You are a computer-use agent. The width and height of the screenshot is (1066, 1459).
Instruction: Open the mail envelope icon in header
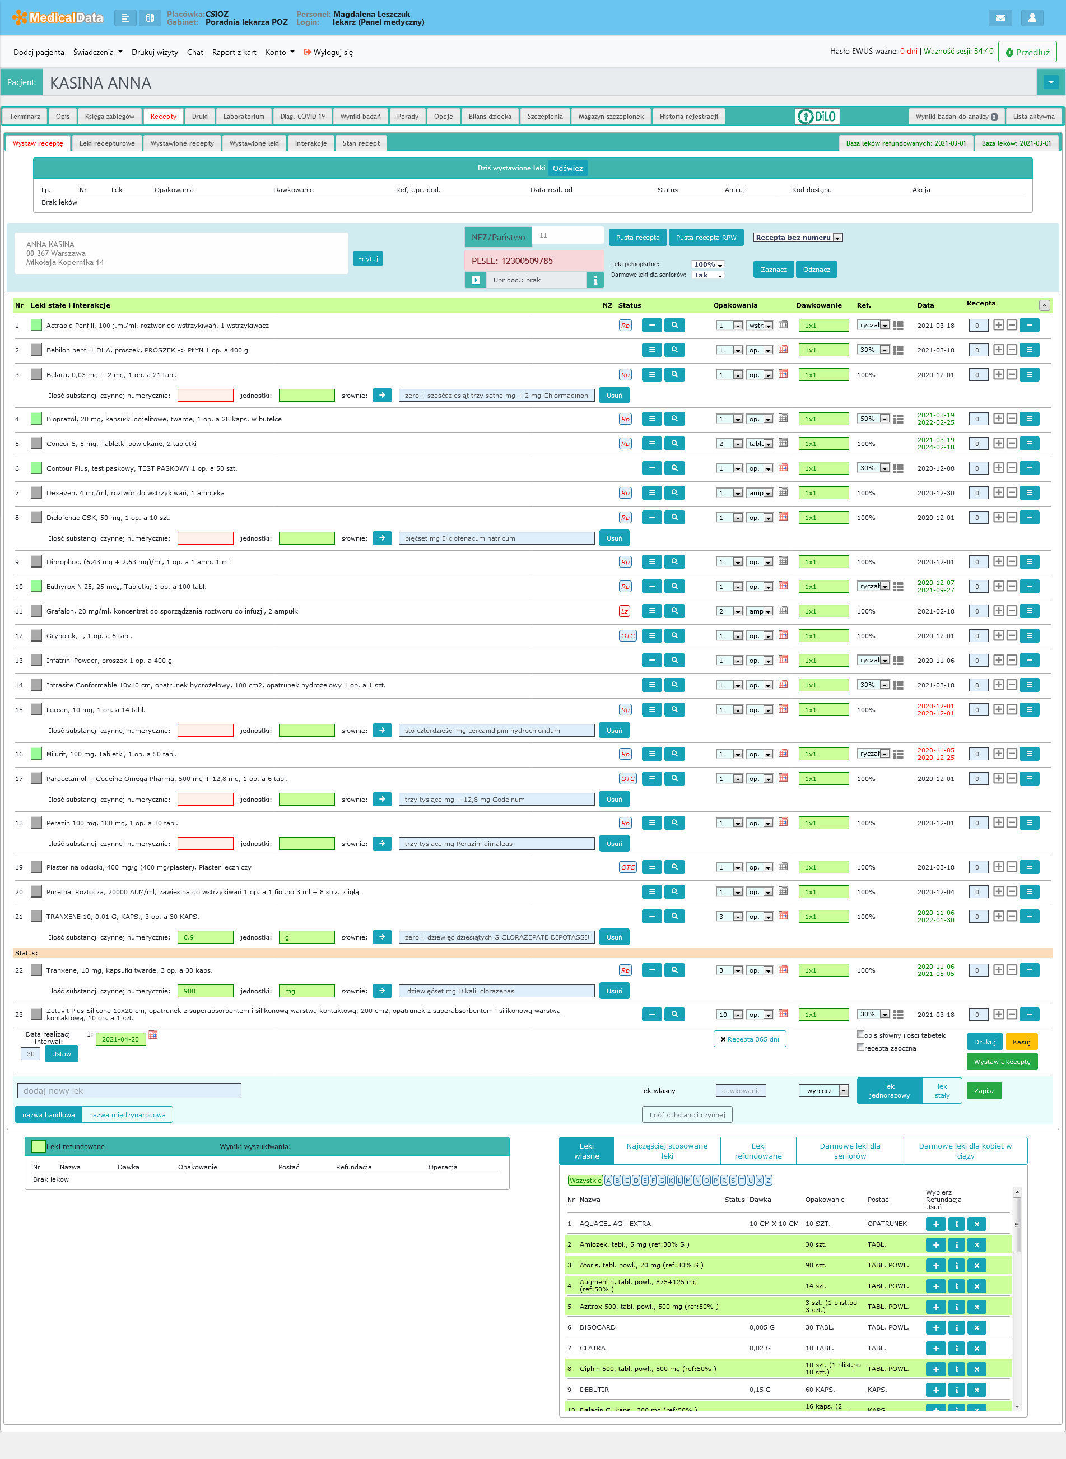(x=999, y=18)
